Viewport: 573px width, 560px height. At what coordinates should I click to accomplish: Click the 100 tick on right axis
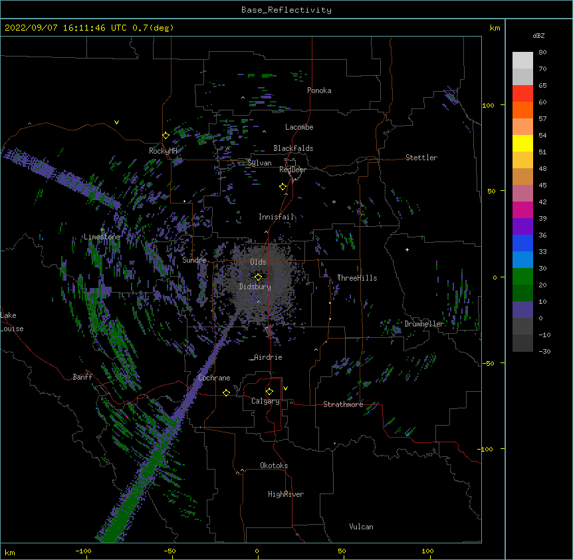point(488,105)
